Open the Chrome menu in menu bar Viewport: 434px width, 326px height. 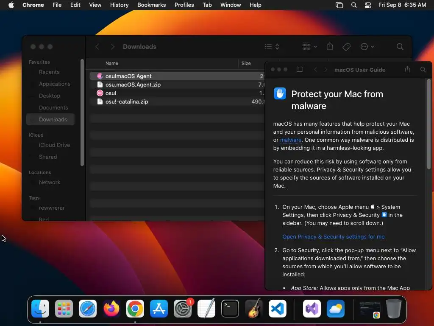tap(33, 5)
